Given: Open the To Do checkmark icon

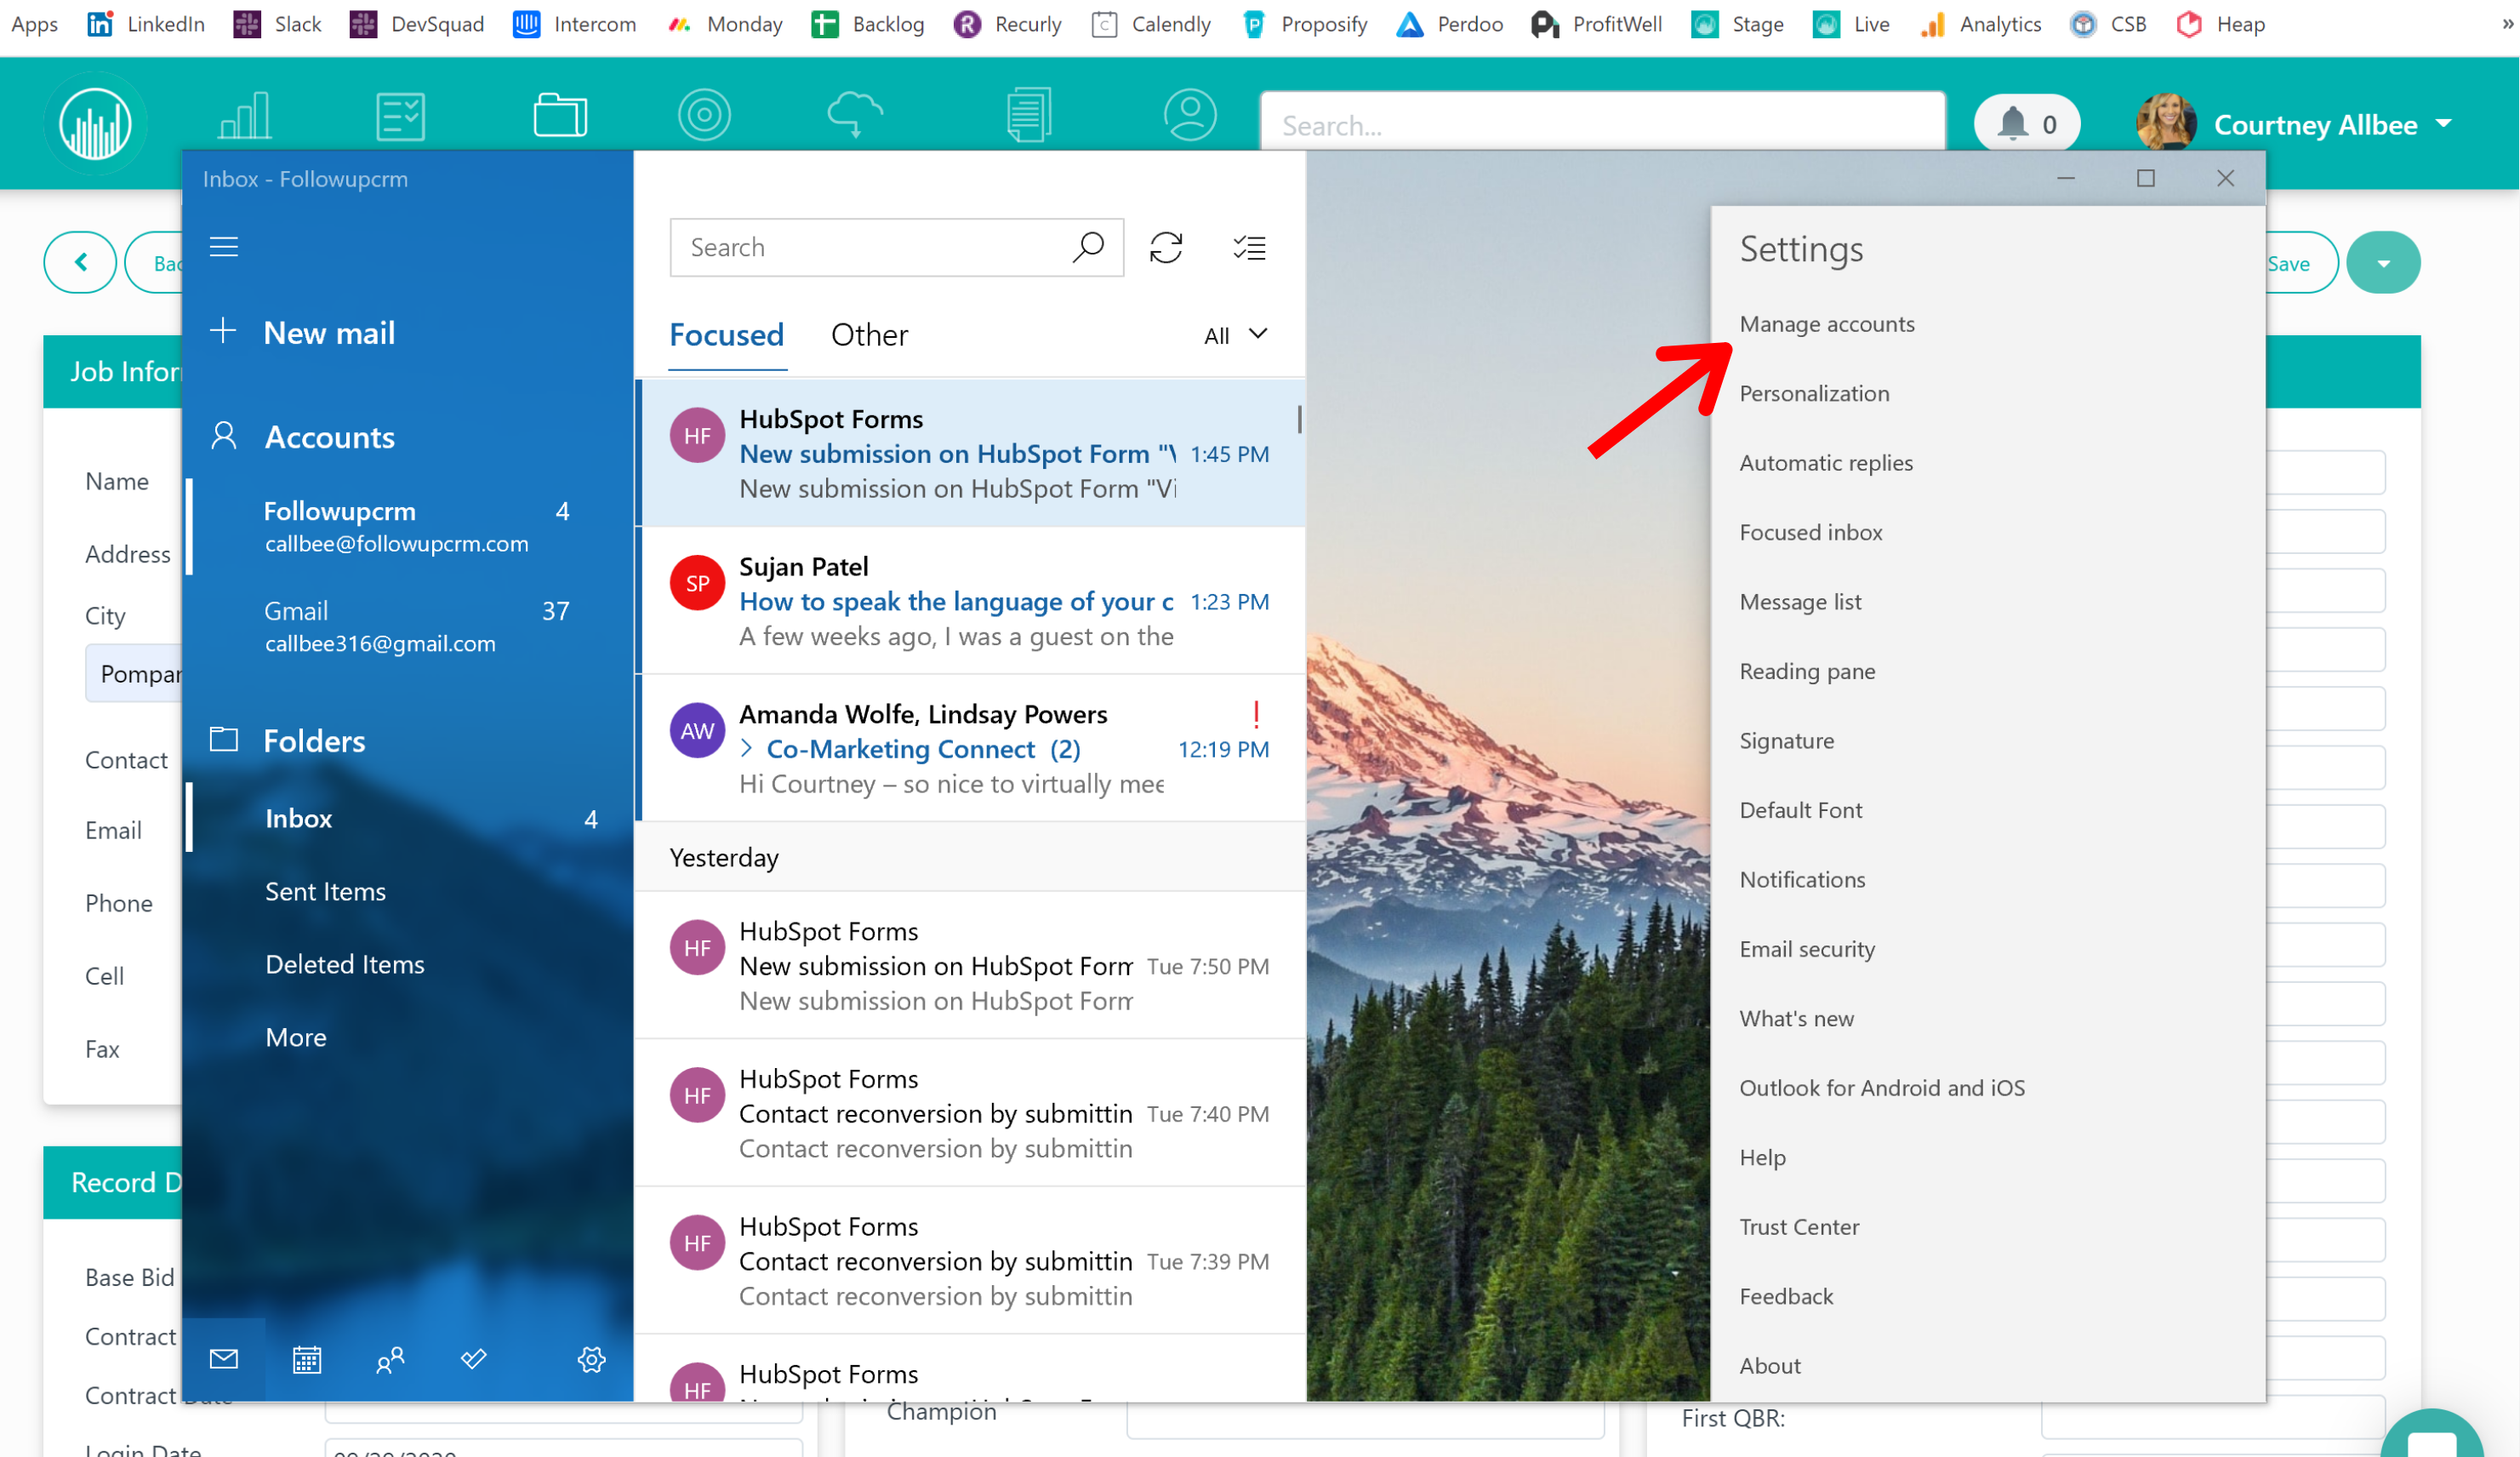Looking at the screenshot, I should pos(474,1359).
